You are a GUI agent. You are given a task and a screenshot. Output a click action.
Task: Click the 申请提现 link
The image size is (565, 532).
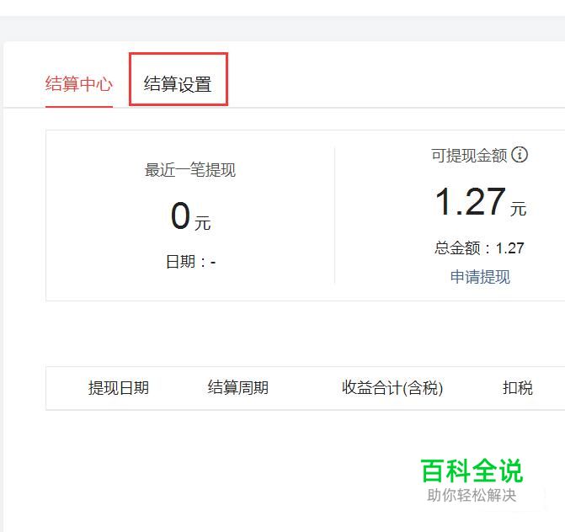480,277
